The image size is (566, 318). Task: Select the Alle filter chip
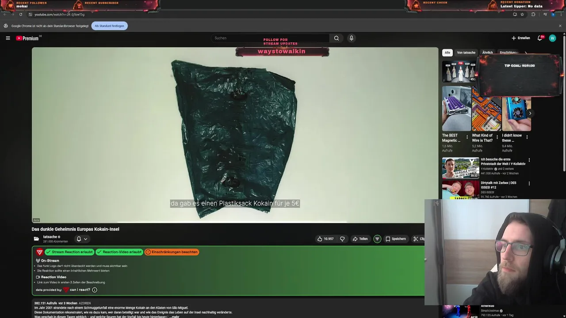pyautogui.click(x=447, y=53)
